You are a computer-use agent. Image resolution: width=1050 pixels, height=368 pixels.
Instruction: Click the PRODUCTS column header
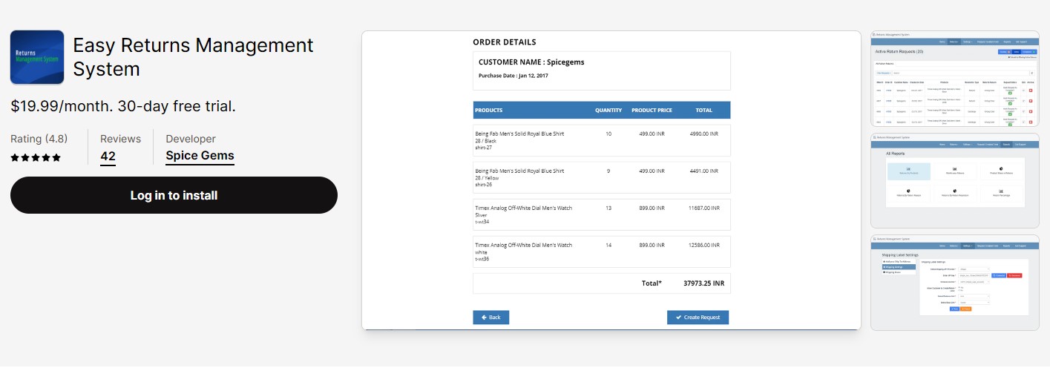click(488, 111)
